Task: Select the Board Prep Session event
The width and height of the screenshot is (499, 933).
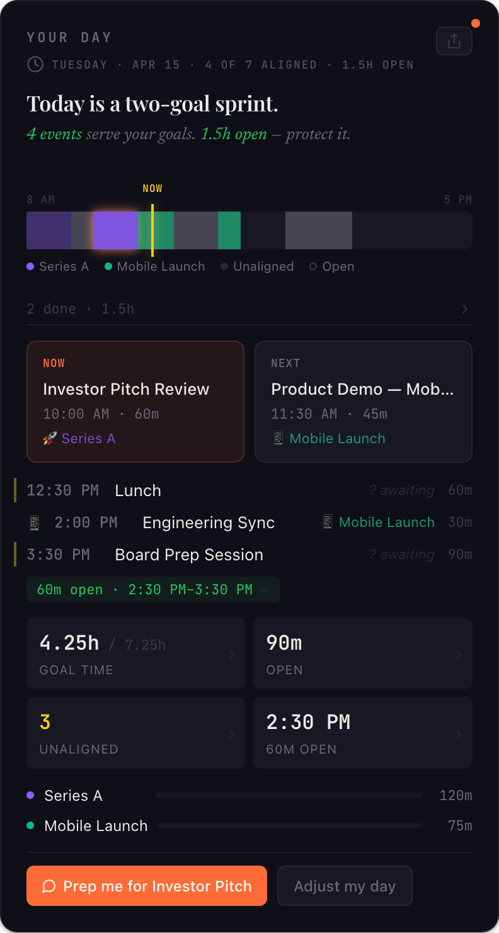Action: pyautogui.click(x=189, y=555)
